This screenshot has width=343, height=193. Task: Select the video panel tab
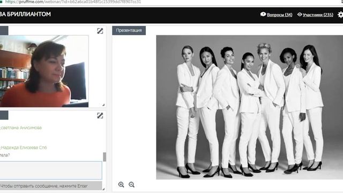click(x=4, y=31)
